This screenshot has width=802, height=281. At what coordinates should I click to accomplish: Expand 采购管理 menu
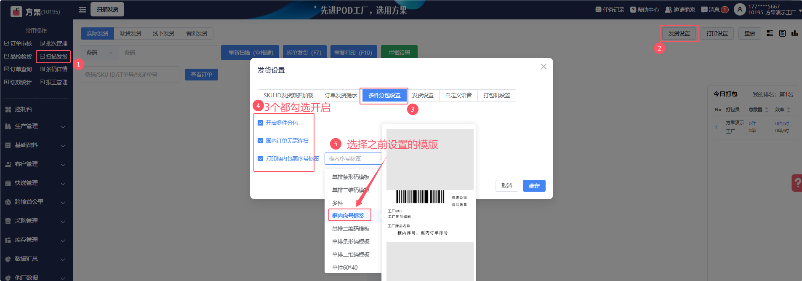coord(36,221)
